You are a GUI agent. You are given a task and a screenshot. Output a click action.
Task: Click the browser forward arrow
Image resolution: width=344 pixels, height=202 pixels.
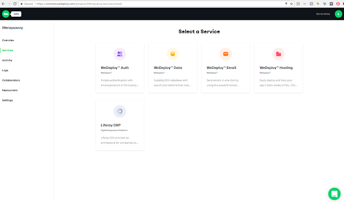(9, 4)
